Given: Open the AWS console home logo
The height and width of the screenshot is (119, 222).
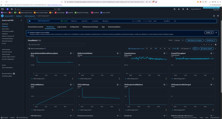Looking at the screenshot, I should 2,9.
